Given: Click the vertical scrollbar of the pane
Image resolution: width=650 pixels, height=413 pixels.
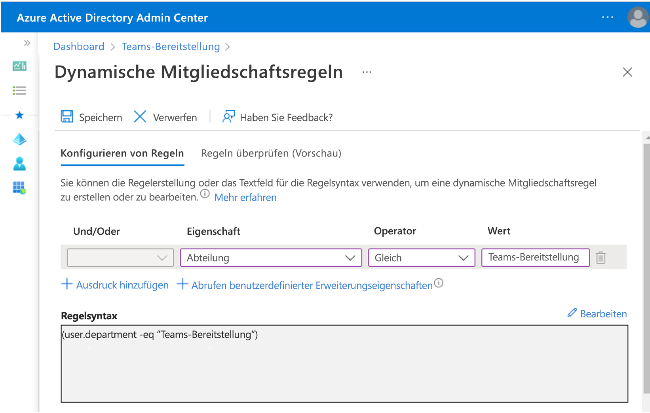Looking at the screenshot, I should tap(647, 268).
